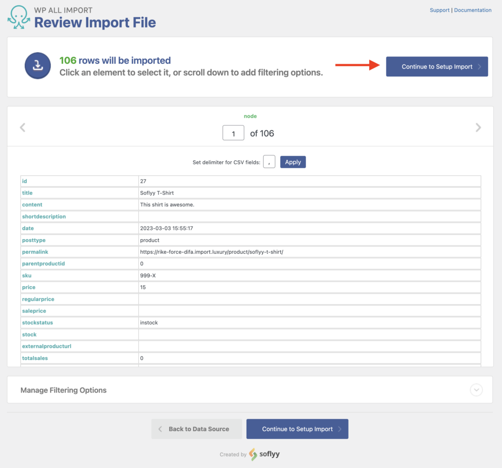The height and width of the screenshot is (468, 502).
Task: Advance to next record with right arrow
Action: pos(478,127)
